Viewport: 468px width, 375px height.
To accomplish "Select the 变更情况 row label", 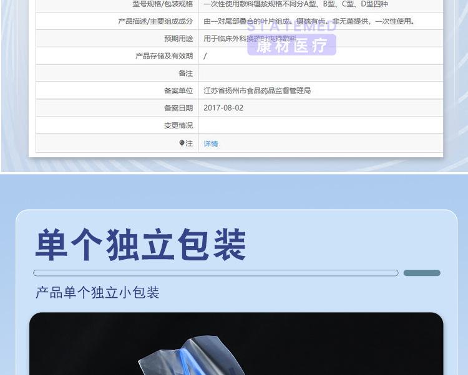I will [x=178, y=125].
